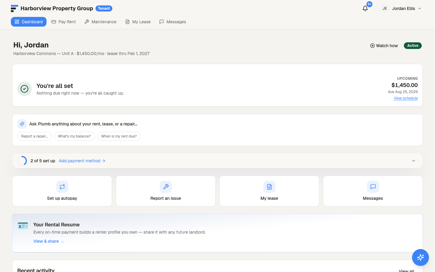Click the JE avatar circle

pos(385,8)
